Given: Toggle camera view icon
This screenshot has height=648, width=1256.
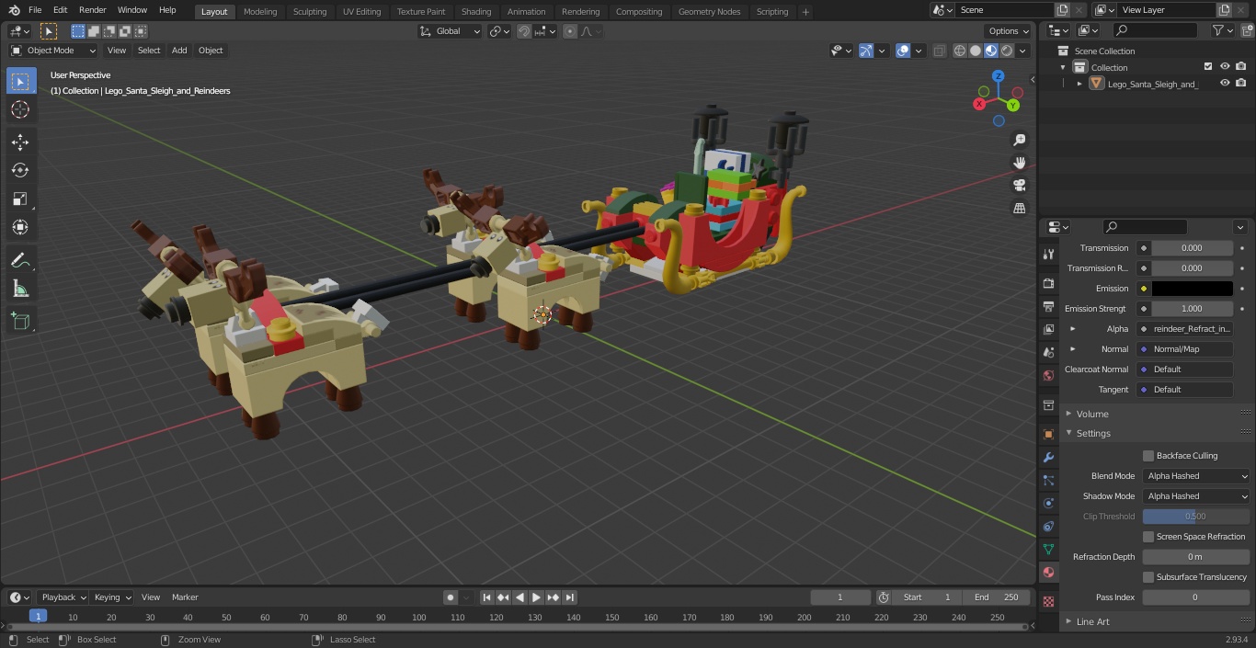Looking at the screenshot, I should 1019,186.
